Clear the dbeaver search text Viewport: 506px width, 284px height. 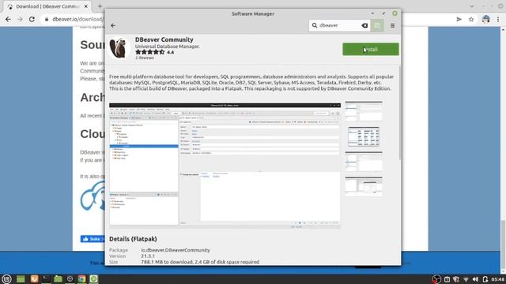tap(364, 25)
